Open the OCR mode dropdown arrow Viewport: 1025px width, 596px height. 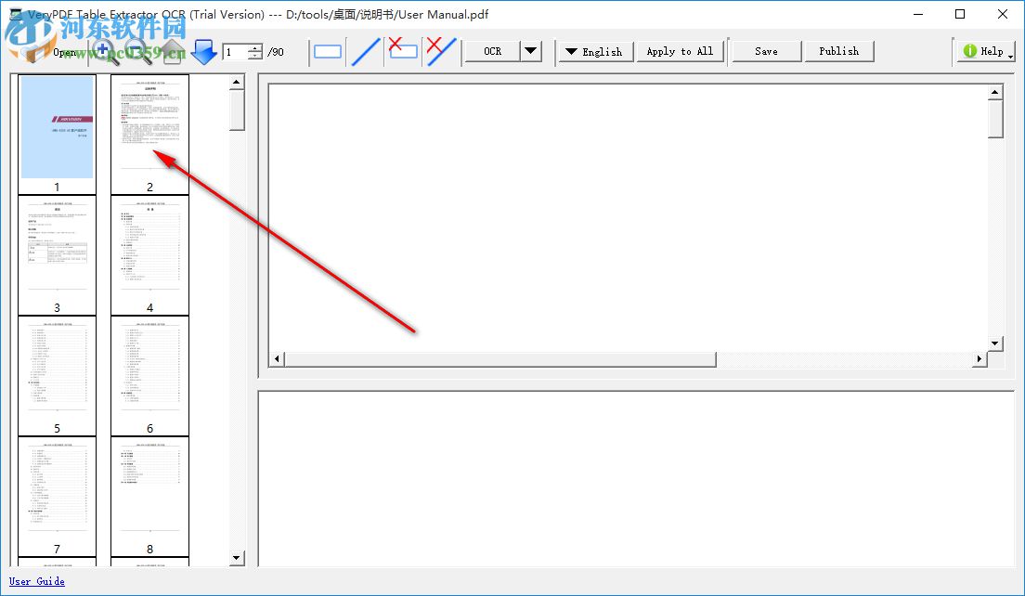530,51
